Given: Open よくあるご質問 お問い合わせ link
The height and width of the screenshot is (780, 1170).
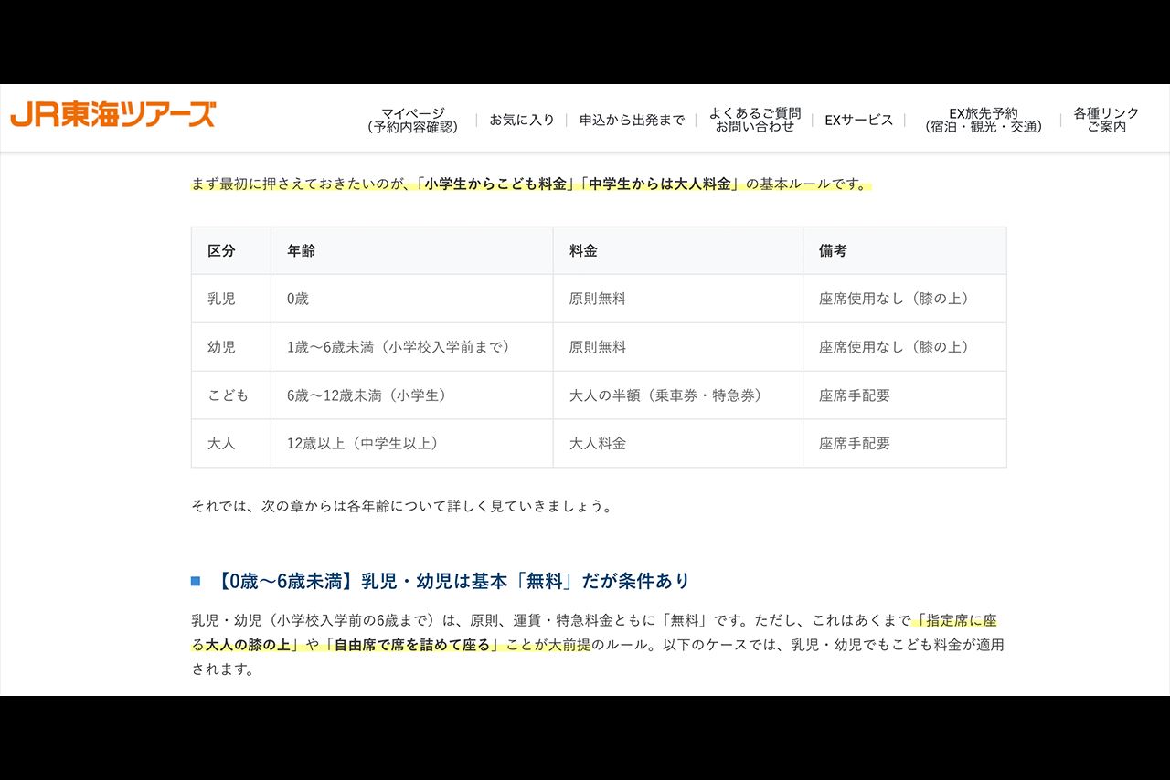Looking at the screenshot, I should pos(755,121).
